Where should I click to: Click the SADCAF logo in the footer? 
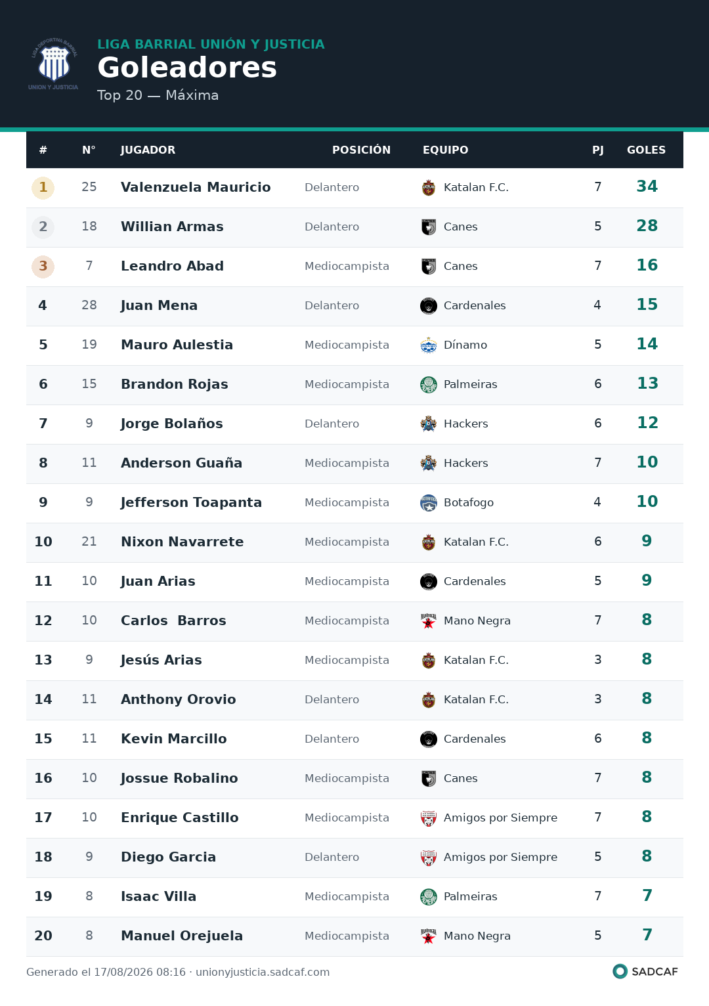pyautogui.click(x=645, y=971)
